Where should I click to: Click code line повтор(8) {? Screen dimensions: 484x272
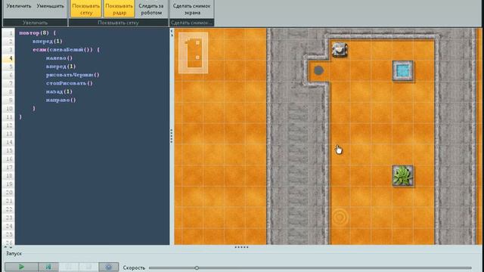coord(37,32)
